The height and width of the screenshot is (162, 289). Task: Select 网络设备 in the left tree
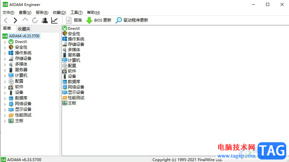tap(23, 104)
